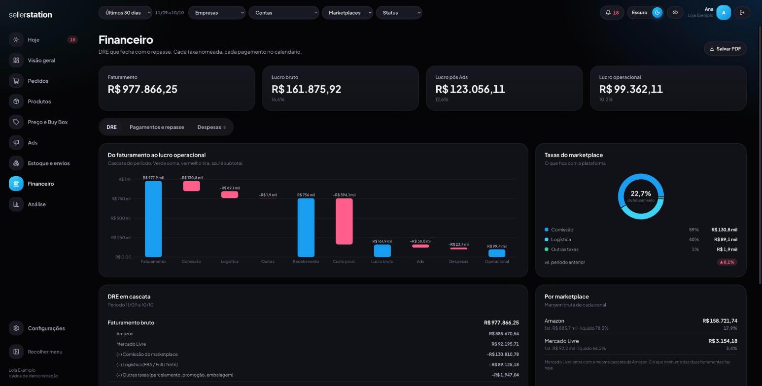762x386 pixels.
Task: Switch to the DRE tab
Action: [111, 127]
